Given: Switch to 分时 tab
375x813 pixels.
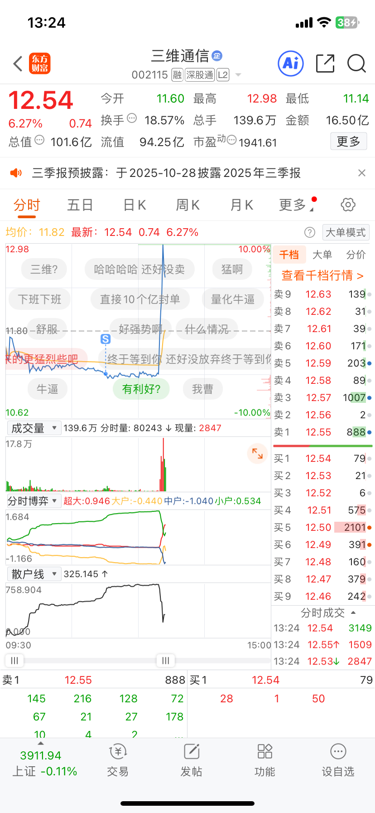Looking at the screenshot, I should 27,205.
